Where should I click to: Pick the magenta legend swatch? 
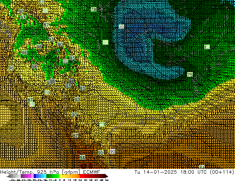tap(30, 176)
